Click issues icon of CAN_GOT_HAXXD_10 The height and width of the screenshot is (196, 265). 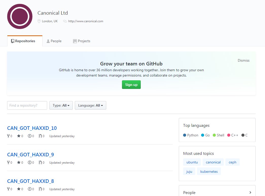pos(30,136)
